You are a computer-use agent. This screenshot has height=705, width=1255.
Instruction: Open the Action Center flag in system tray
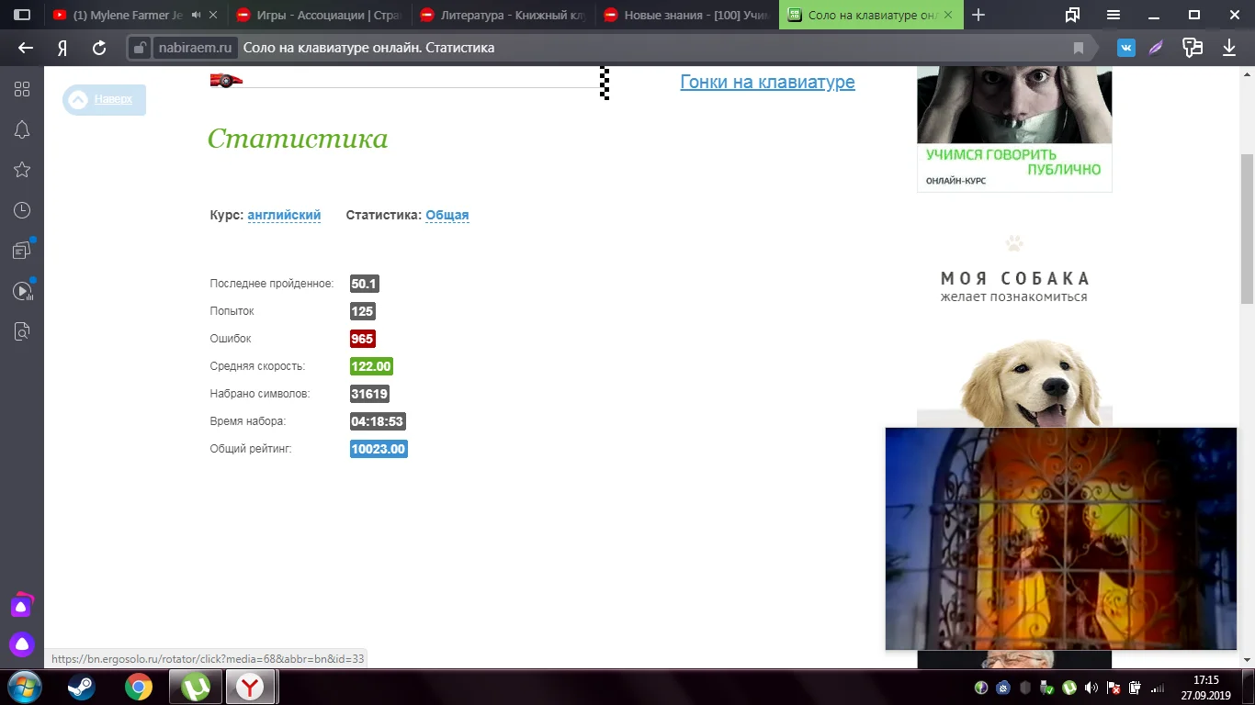point(1113,688)
